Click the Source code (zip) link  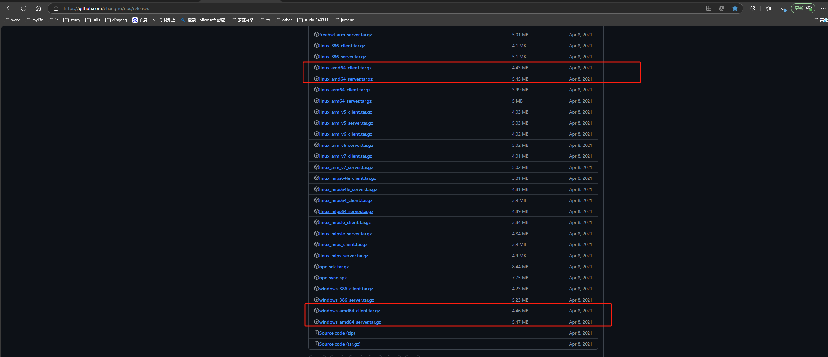(337, 333)
